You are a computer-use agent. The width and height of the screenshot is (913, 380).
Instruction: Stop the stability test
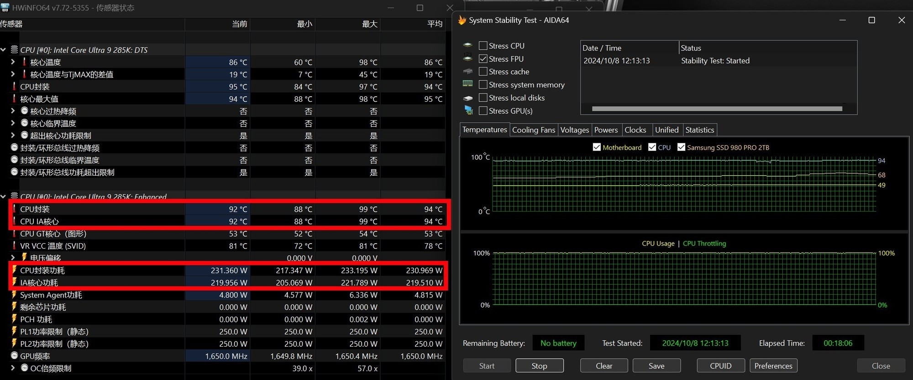[x=539, y=366]
